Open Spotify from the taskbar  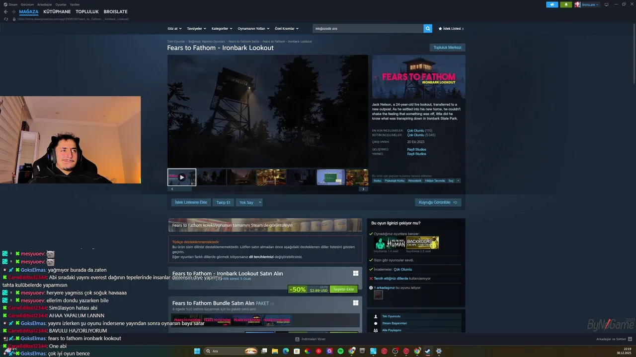point(340,351)
